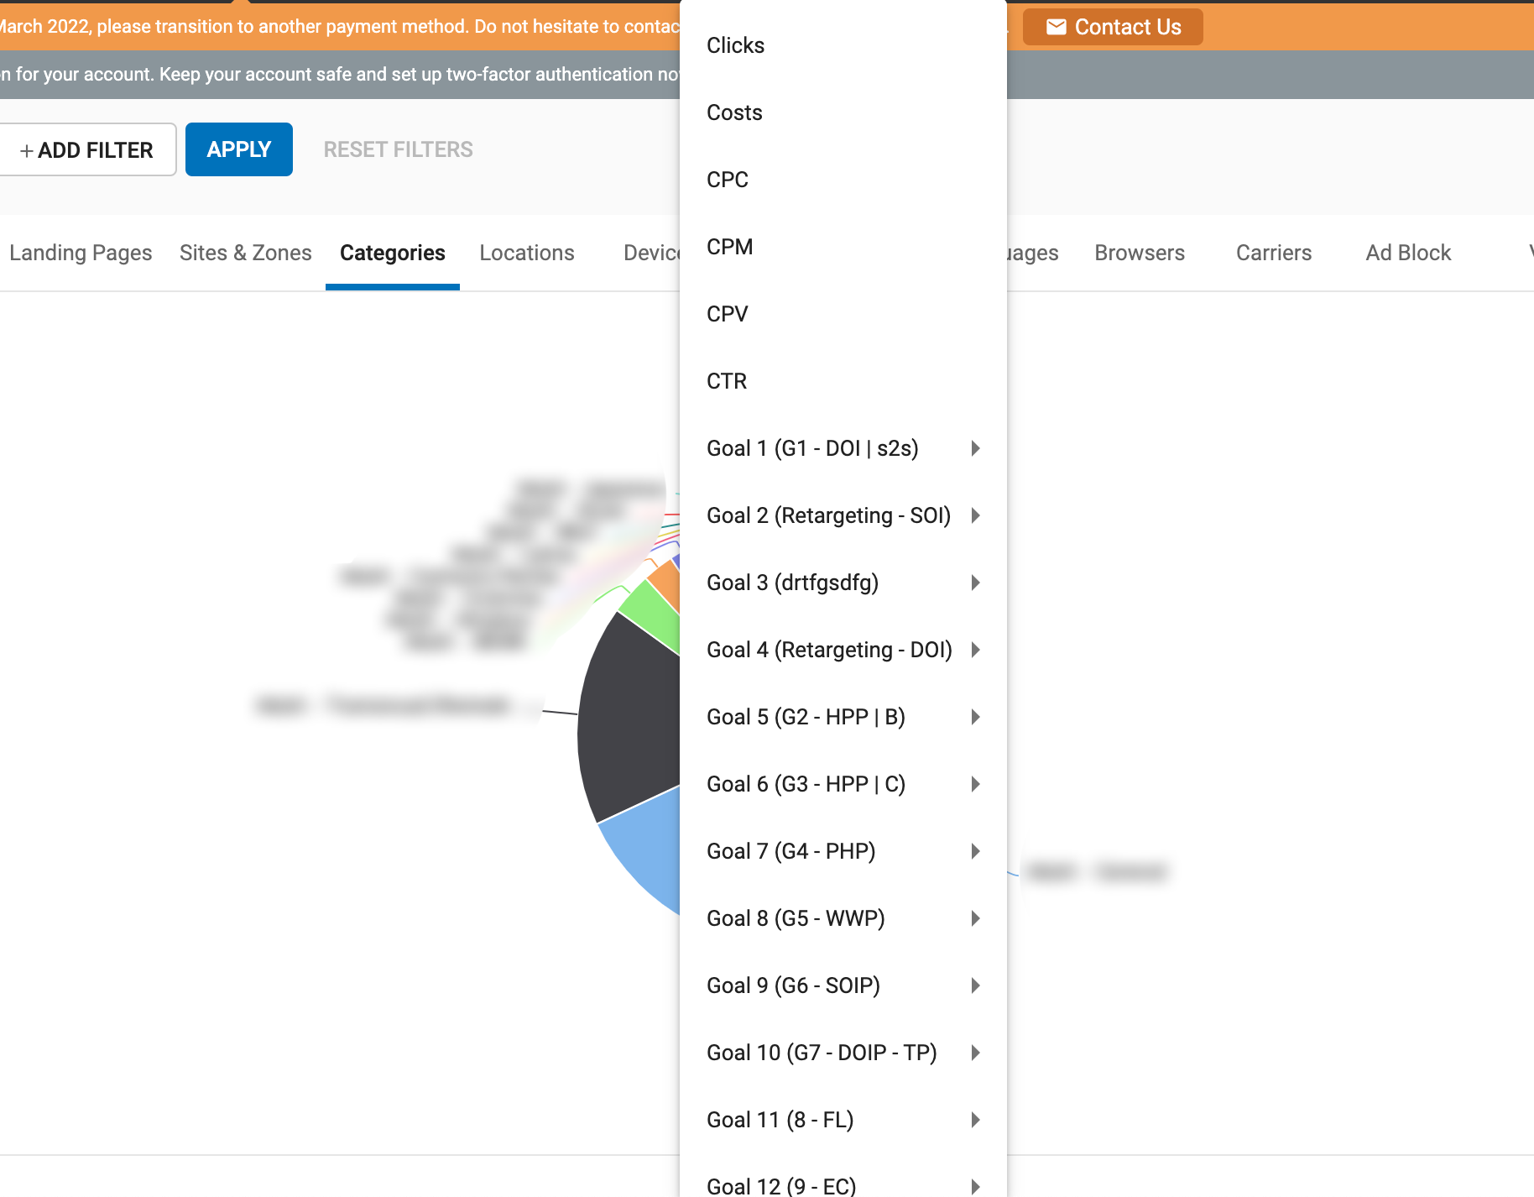Viewport: 1534px width, 1197px height.
Task: Expand Goal 5 (G2 - HPP | B) arrow
Action: [975, 717]
